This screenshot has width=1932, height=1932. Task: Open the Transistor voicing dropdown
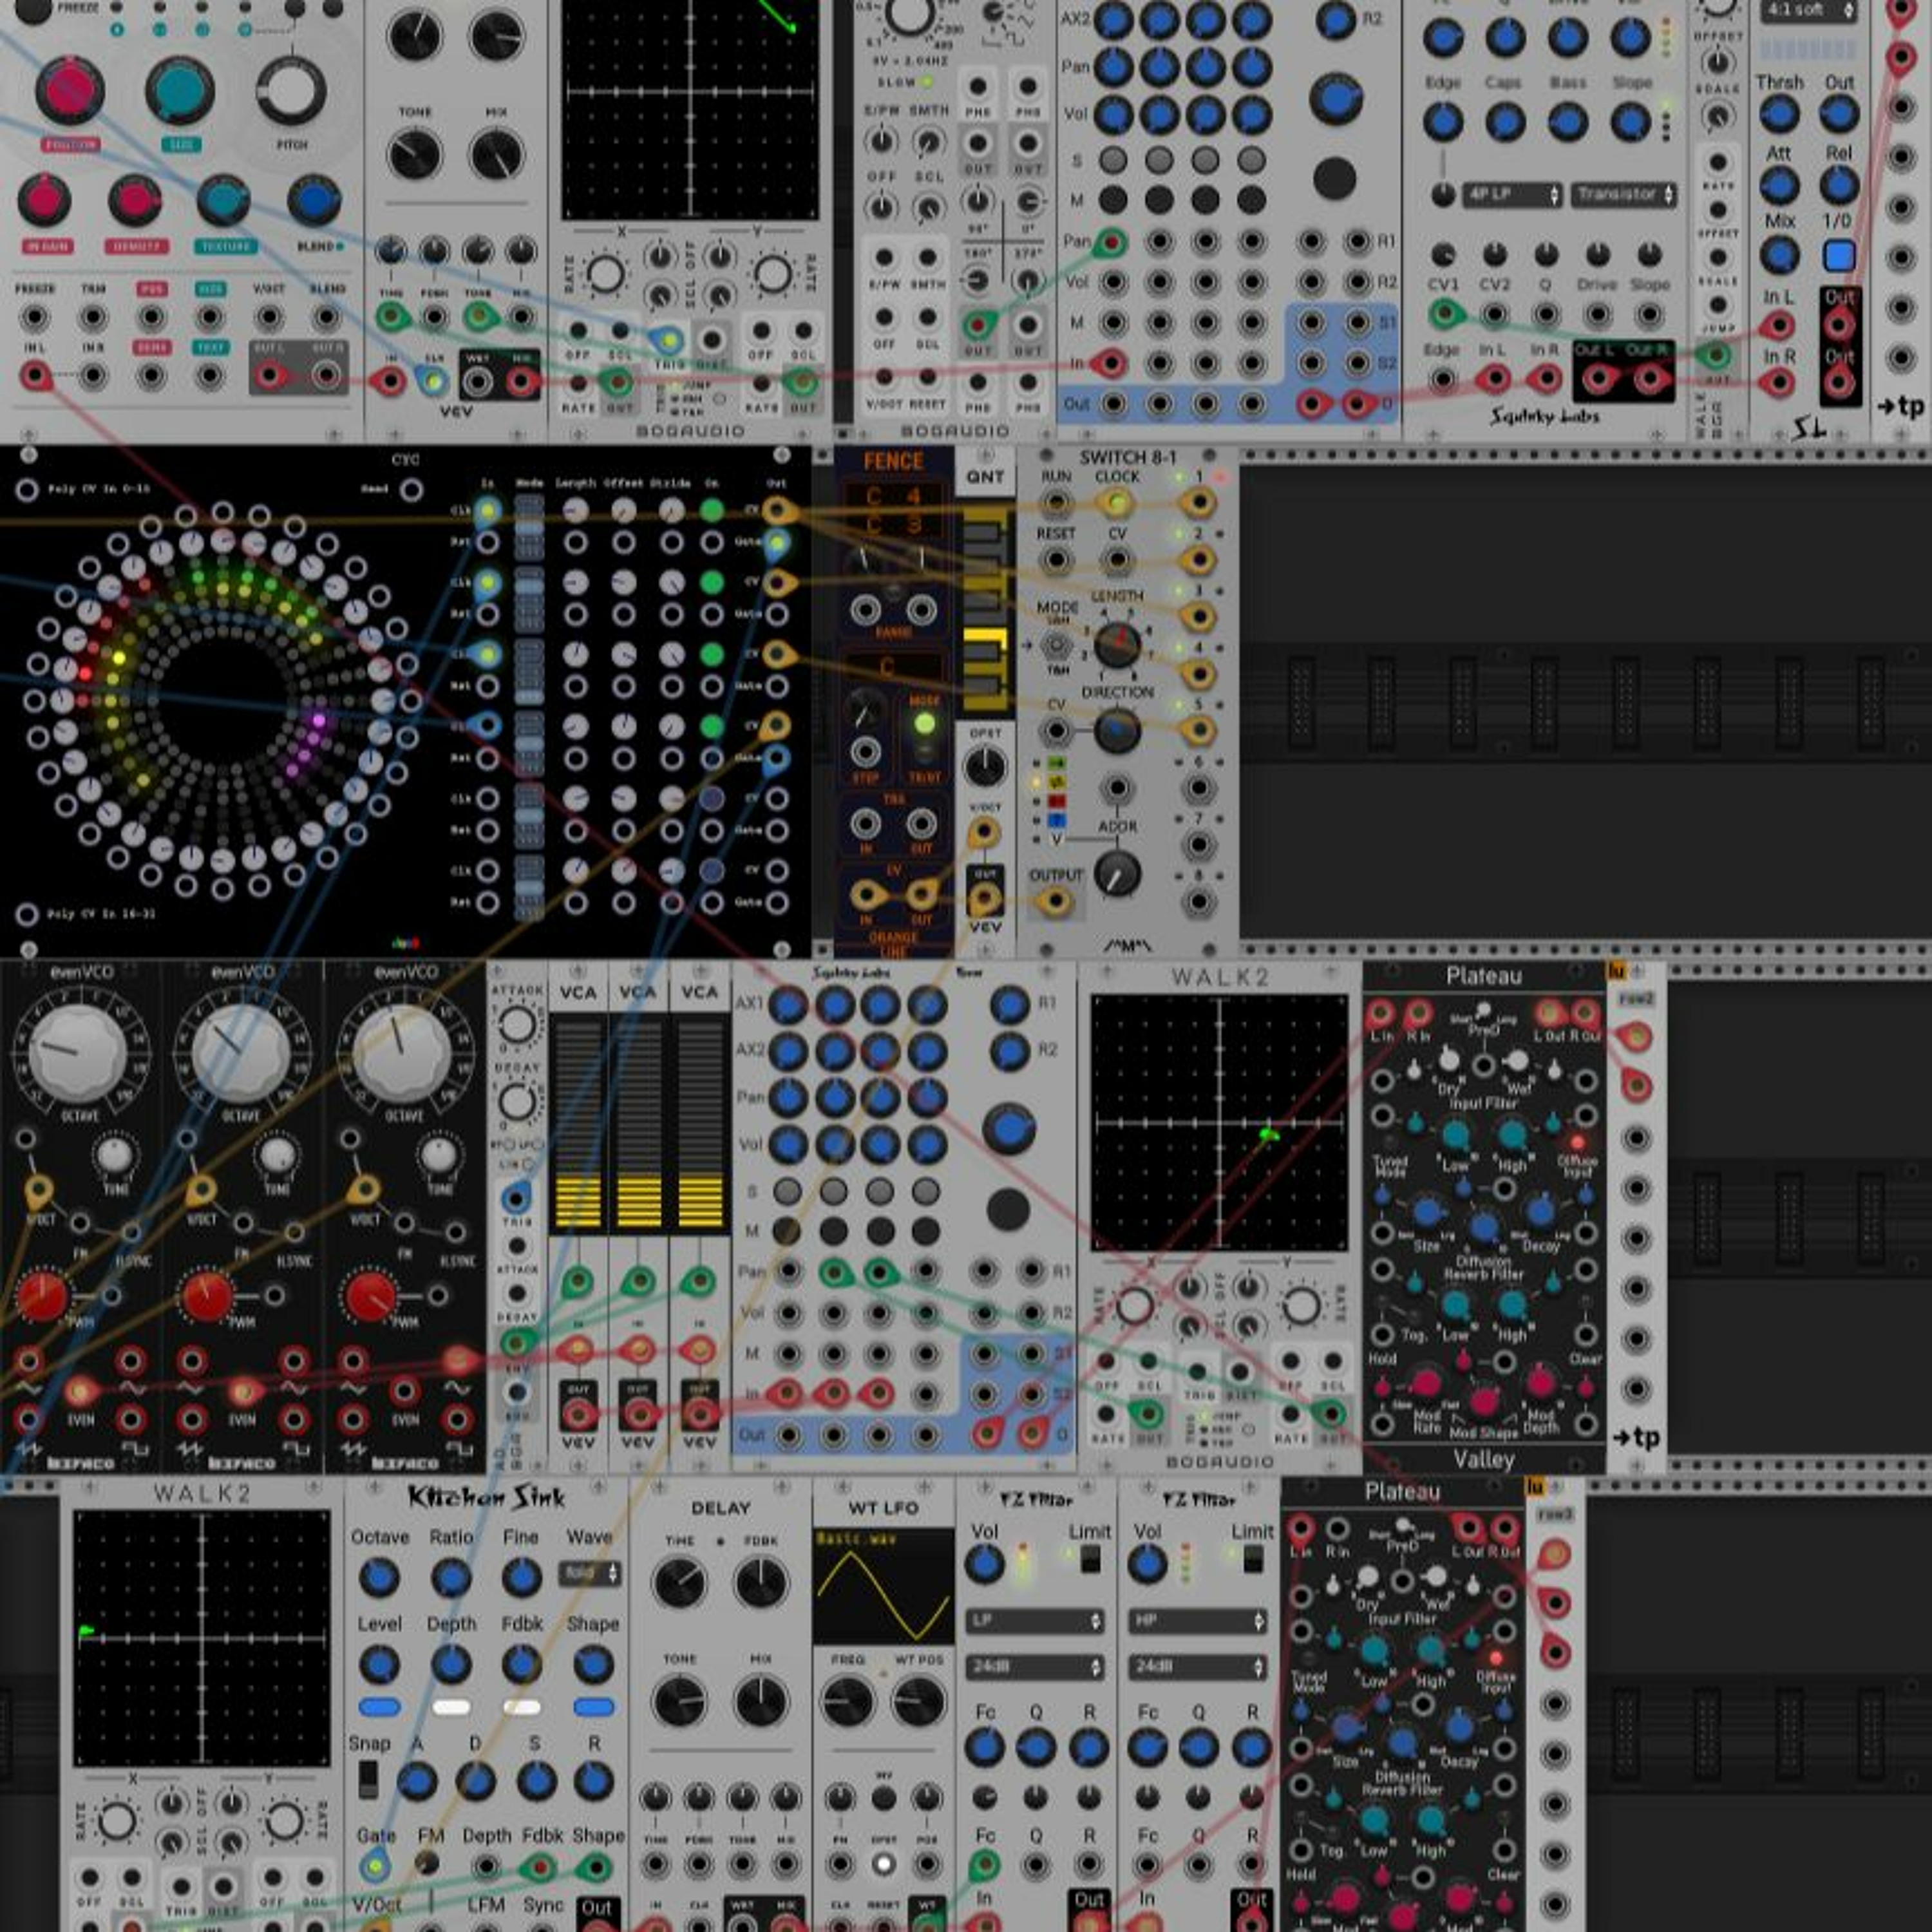[x=1623, y=195]
